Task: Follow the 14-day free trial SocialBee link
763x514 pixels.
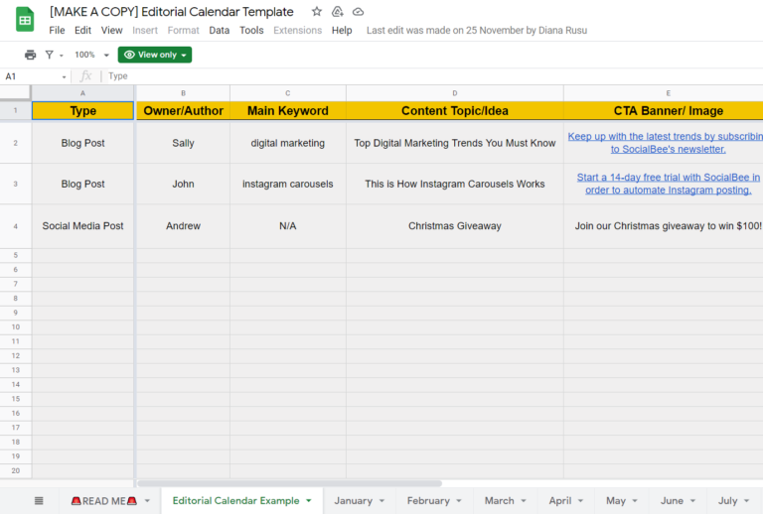Action: click(x=668, y=184)
